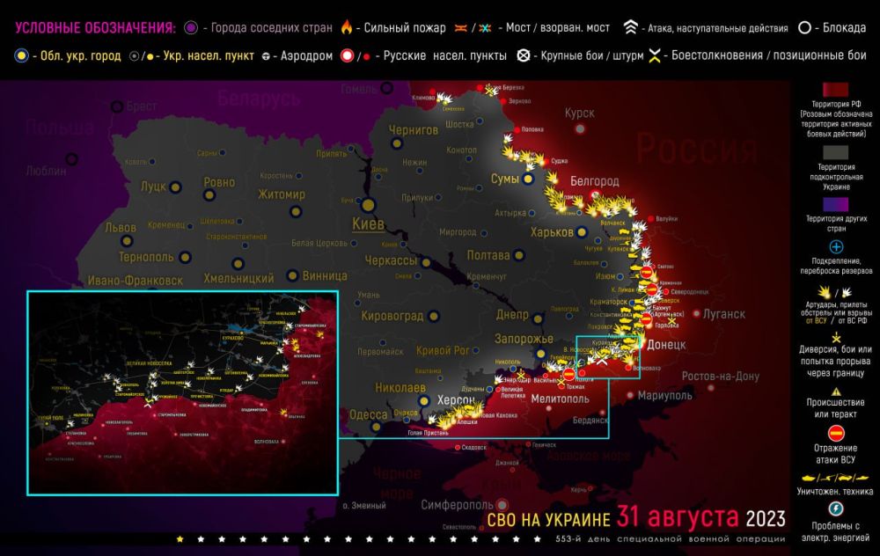Click the blue reinforcement plus icon

[836, 248]
